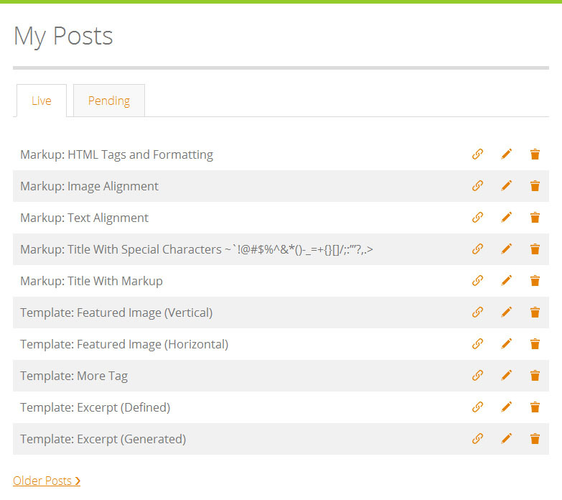Select 'Markup: Text Alignment' title

84,218
